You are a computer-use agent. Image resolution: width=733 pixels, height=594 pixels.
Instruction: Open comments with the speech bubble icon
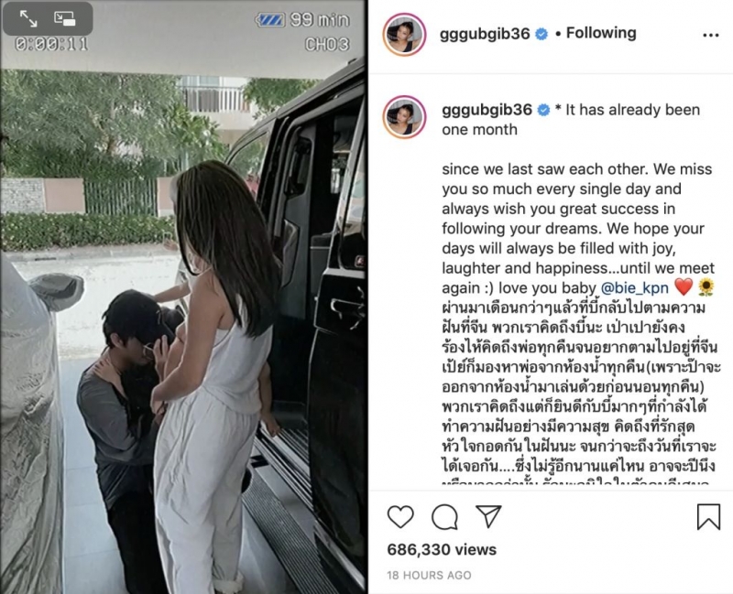coord(444,516)
